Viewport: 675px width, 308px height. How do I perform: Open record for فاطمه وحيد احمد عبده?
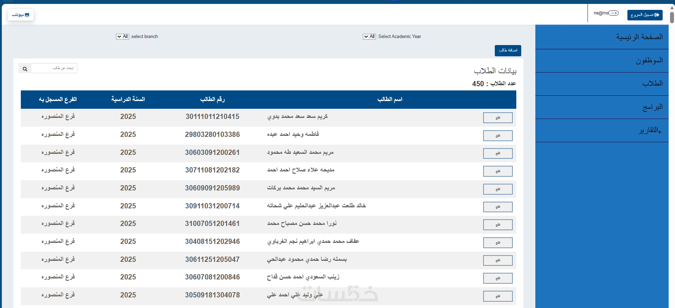tap(498, 136)
